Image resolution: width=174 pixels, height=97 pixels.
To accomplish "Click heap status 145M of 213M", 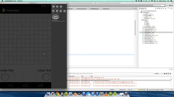I will [141, 90].
